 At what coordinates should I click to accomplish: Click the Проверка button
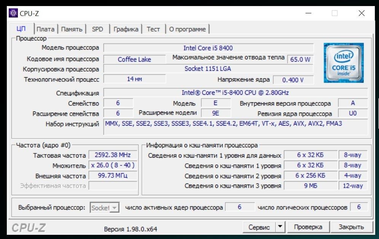[x=308, y=227]
